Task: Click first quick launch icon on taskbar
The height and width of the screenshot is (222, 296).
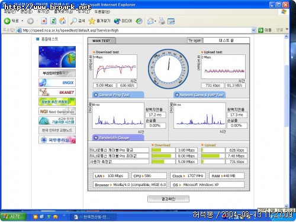Action: pyautogui.click(x=36, y=217)
